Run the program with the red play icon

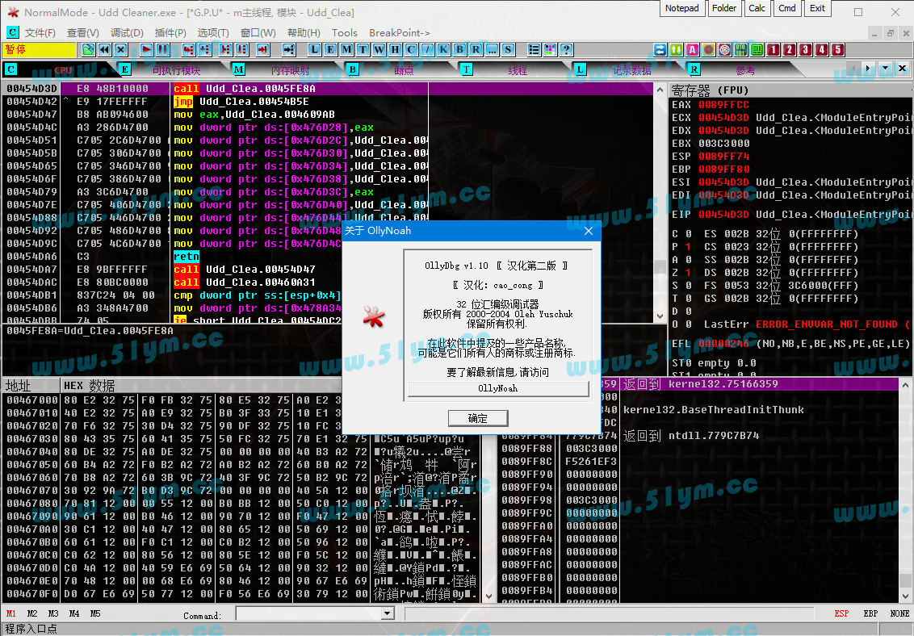pyautogui.click(x=146, y=49)
